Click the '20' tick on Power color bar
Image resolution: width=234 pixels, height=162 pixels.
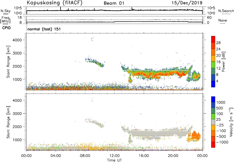point(218,56)
